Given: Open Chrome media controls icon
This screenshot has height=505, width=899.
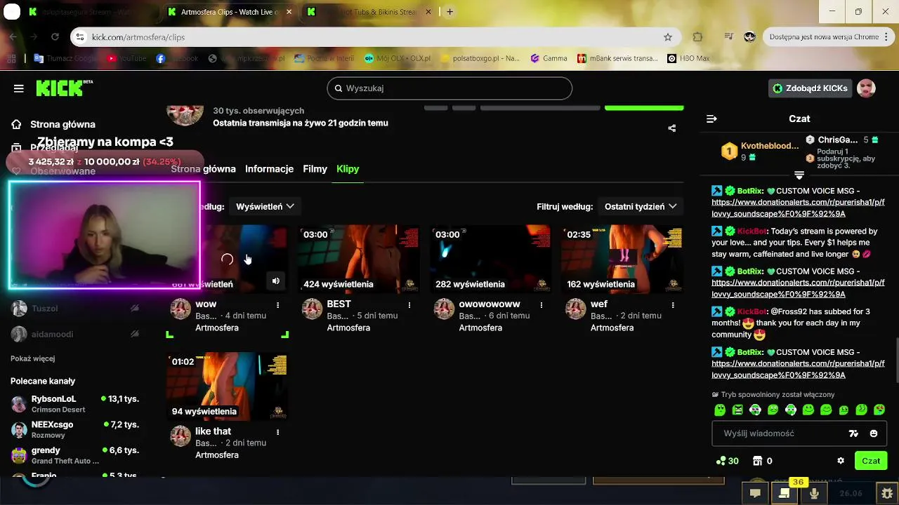Looking at the screenshot, I should coord(729,37).
